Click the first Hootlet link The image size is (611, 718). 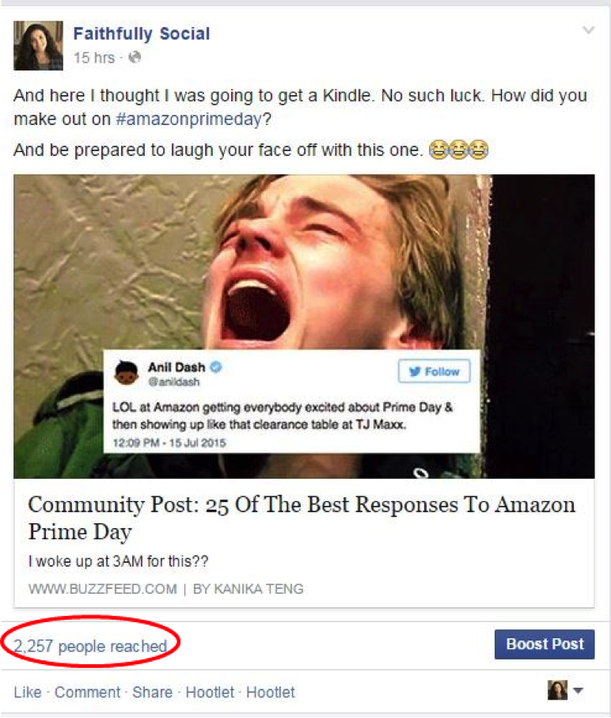pos(210,692)
